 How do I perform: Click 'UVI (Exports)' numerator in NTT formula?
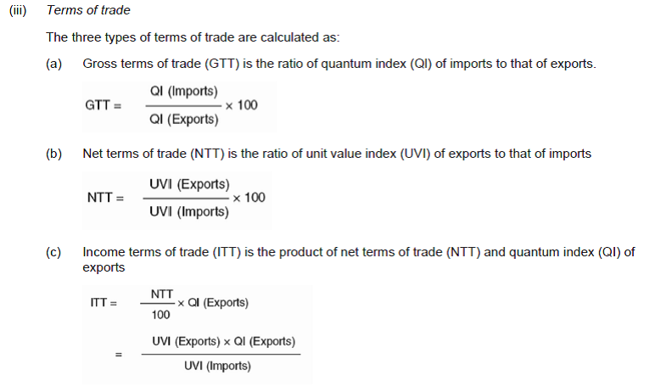(188, 183)
